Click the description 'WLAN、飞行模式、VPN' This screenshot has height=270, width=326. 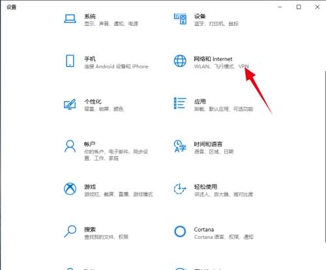[221, 66]
